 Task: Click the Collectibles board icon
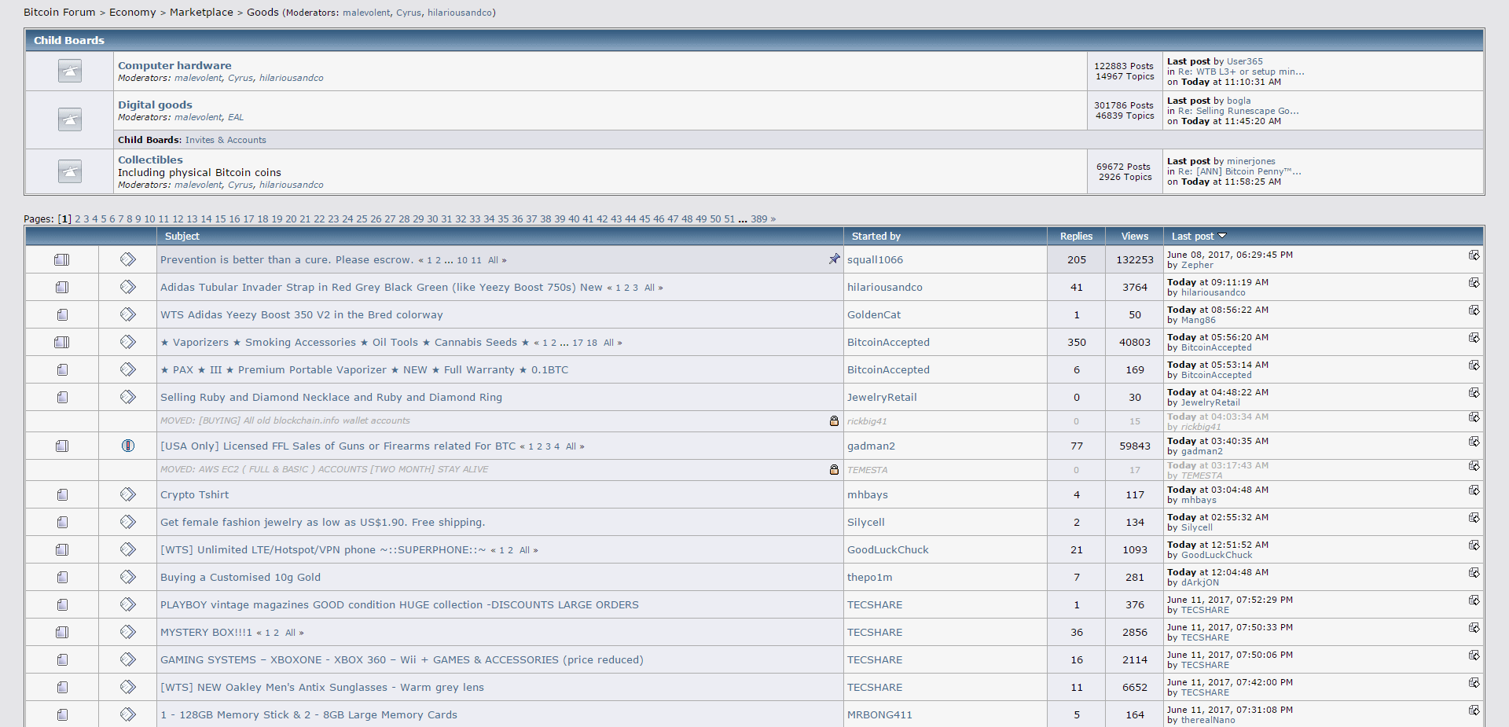70,171
